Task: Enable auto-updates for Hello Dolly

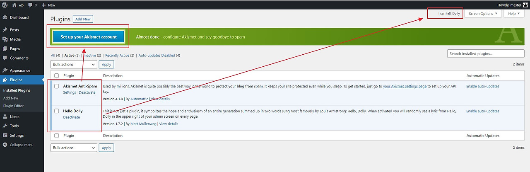Action: click(483, 111)
